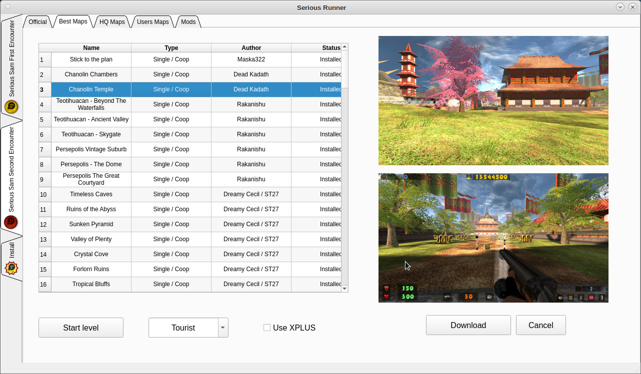Select the 'Crystal Cove' map
Screen dimensions: 641x374
[x=91, y=254]
